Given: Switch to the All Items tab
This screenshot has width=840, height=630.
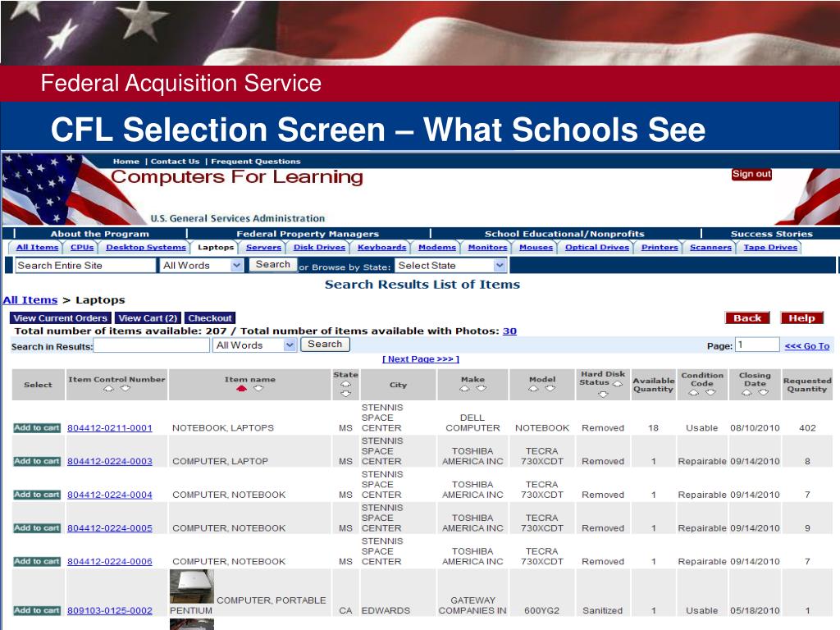Looking at the screenshot, I should [37, 247].
